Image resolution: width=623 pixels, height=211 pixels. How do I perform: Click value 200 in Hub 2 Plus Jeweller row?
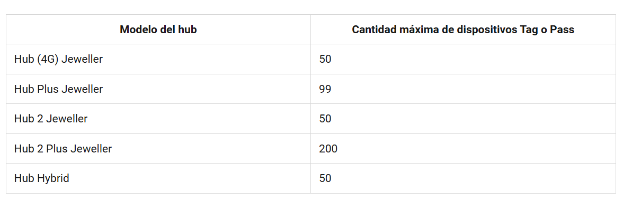coord(328,149)
